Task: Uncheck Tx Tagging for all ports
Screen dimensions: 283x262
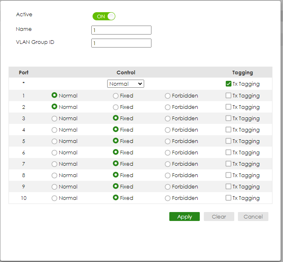Action: tap(229, 84)
